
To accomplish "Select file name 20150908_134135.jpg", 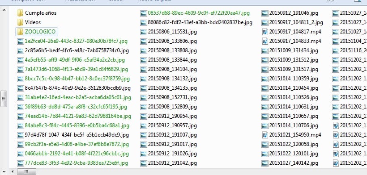I will tap(172, 88).
